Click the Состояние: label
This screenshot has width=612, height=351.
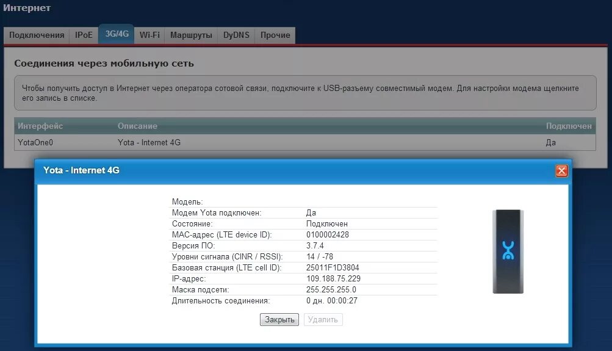192,223
